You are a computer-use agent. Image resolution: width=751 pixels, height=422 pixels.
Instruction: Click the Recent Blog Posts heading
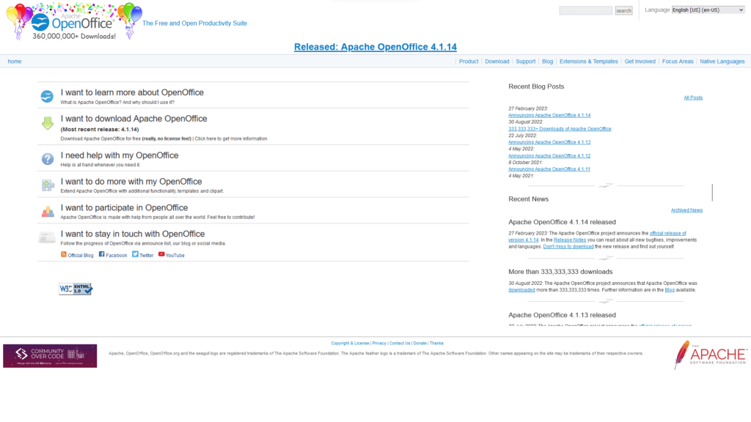point(536,86)
